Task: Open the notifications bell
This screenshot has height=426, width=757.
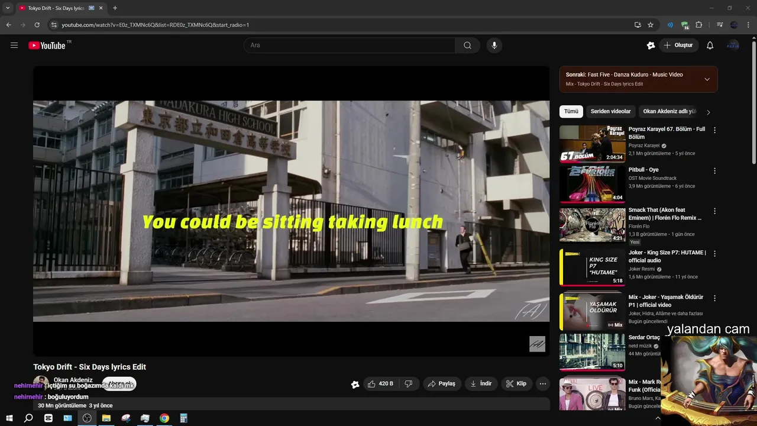Action: point(710,46)
